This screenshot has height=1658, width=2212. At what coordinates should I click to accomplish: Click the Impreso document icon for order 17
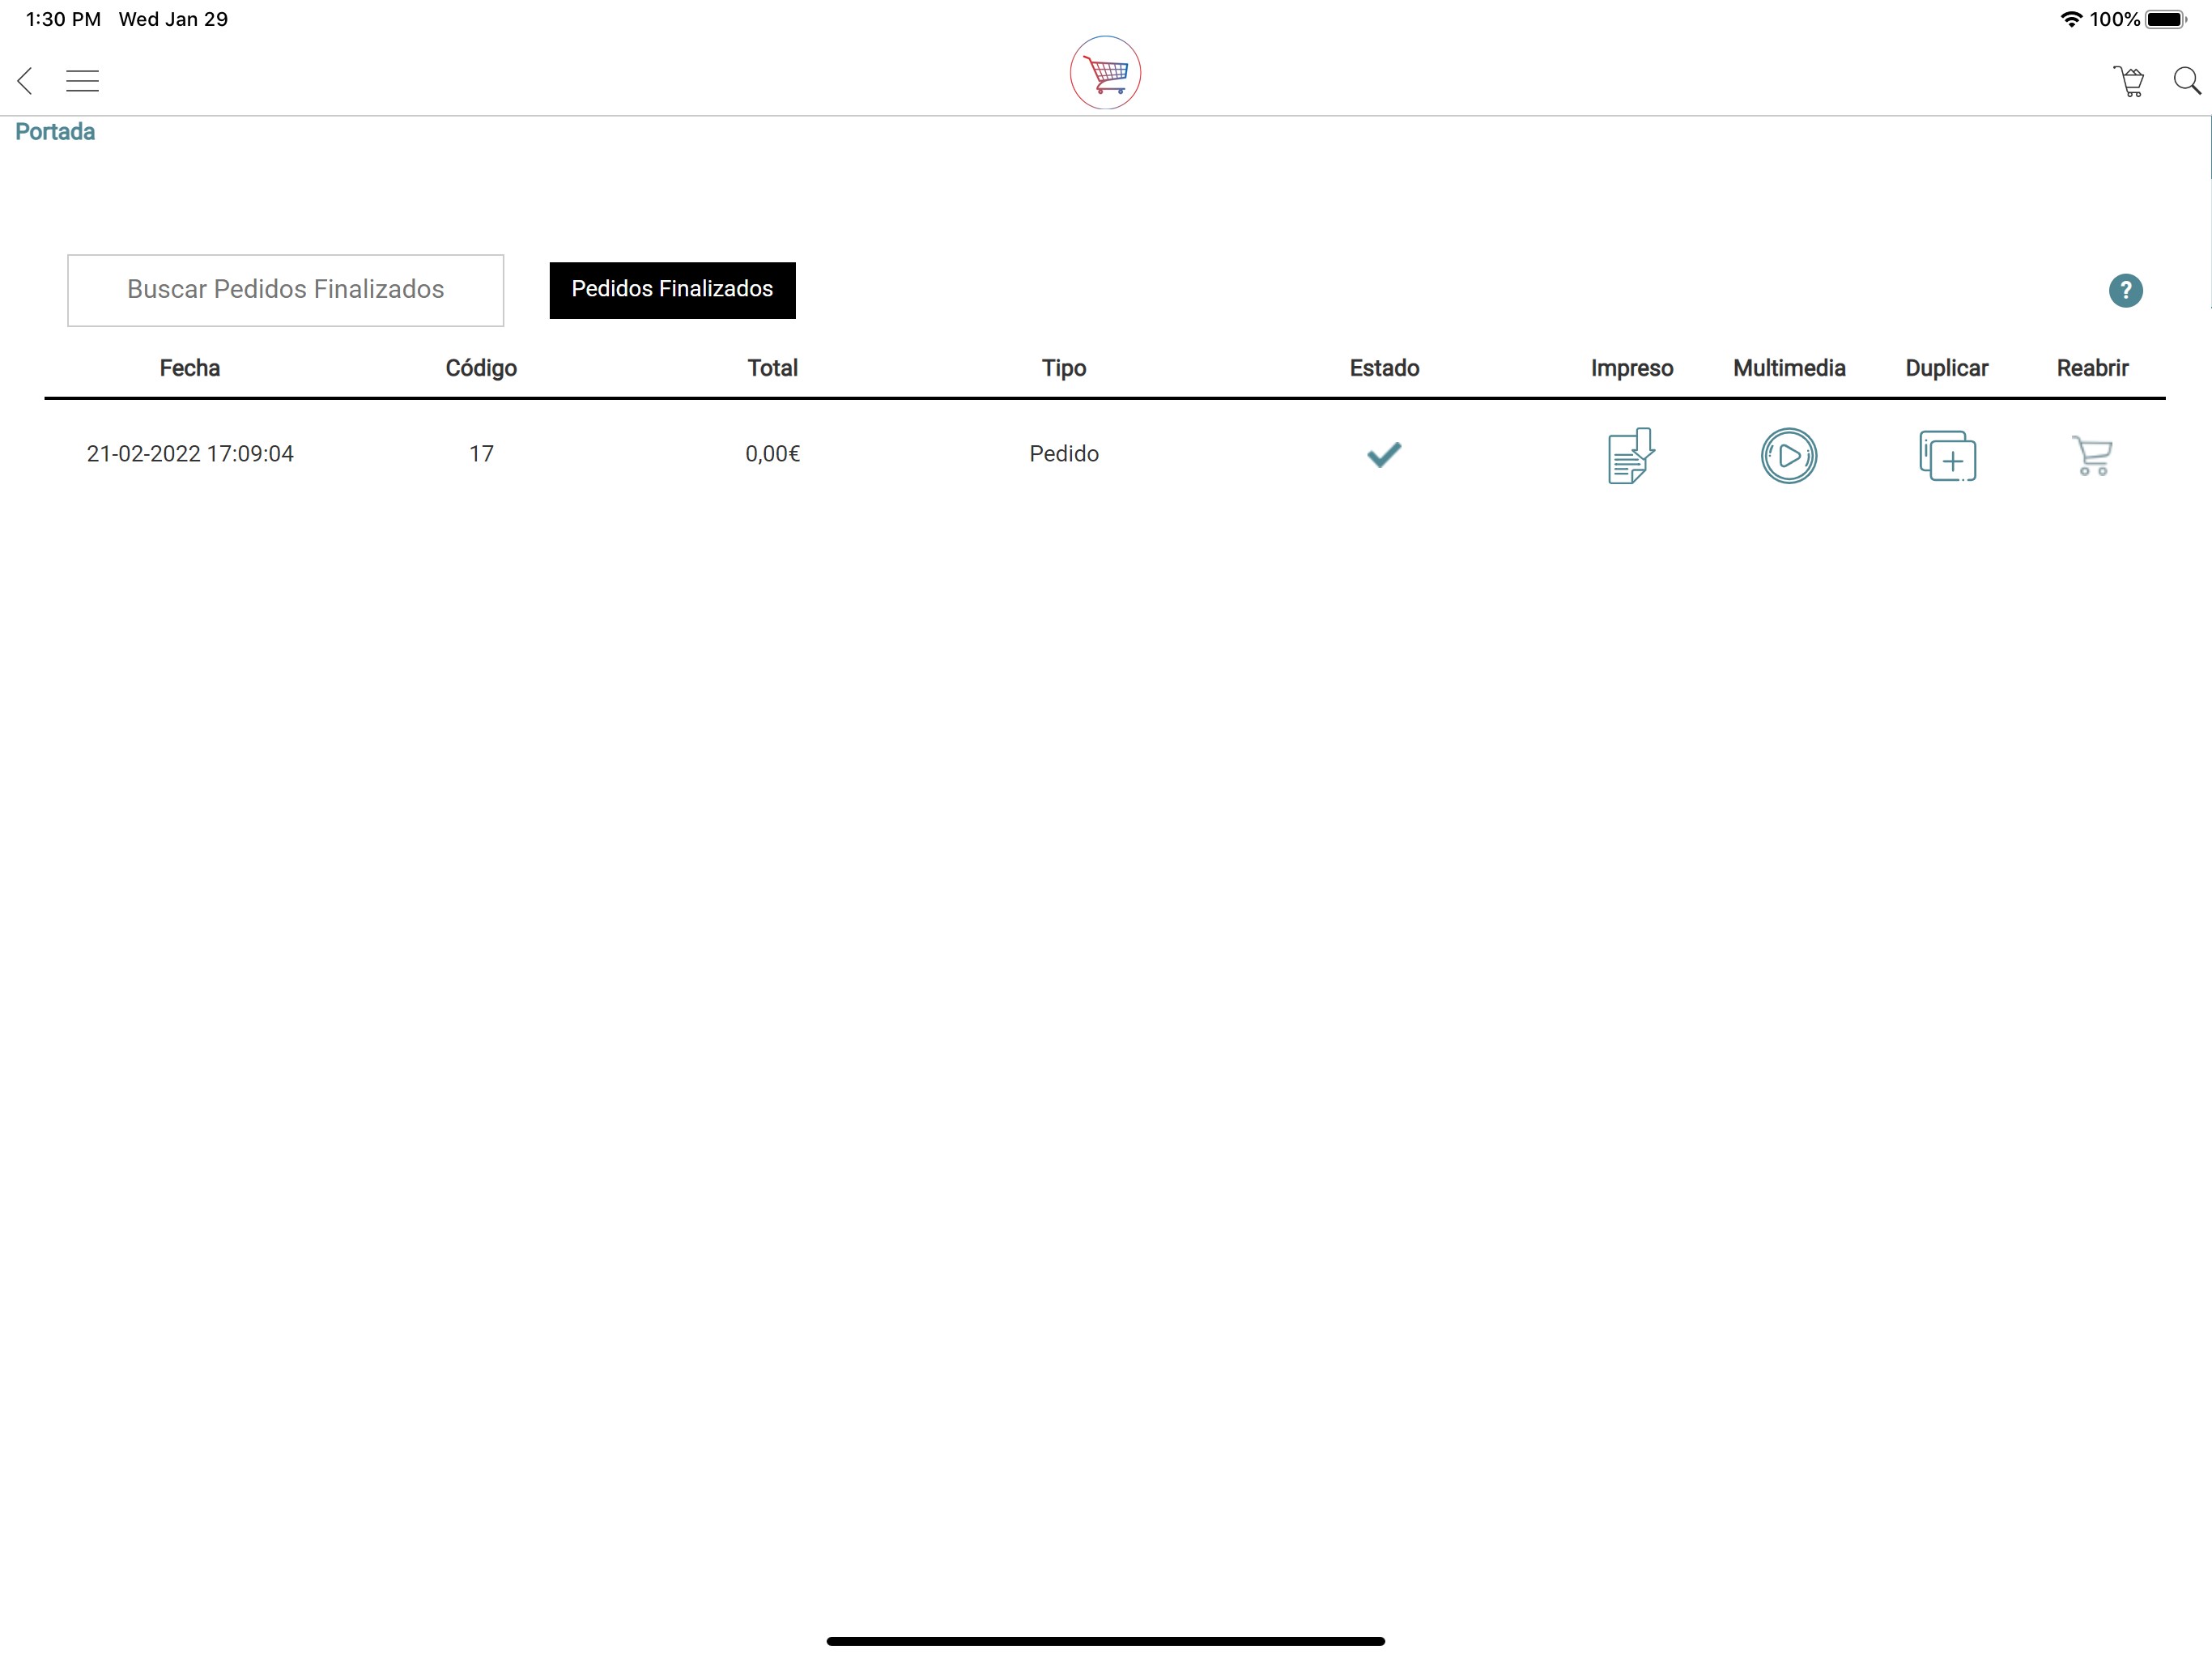1631,456
